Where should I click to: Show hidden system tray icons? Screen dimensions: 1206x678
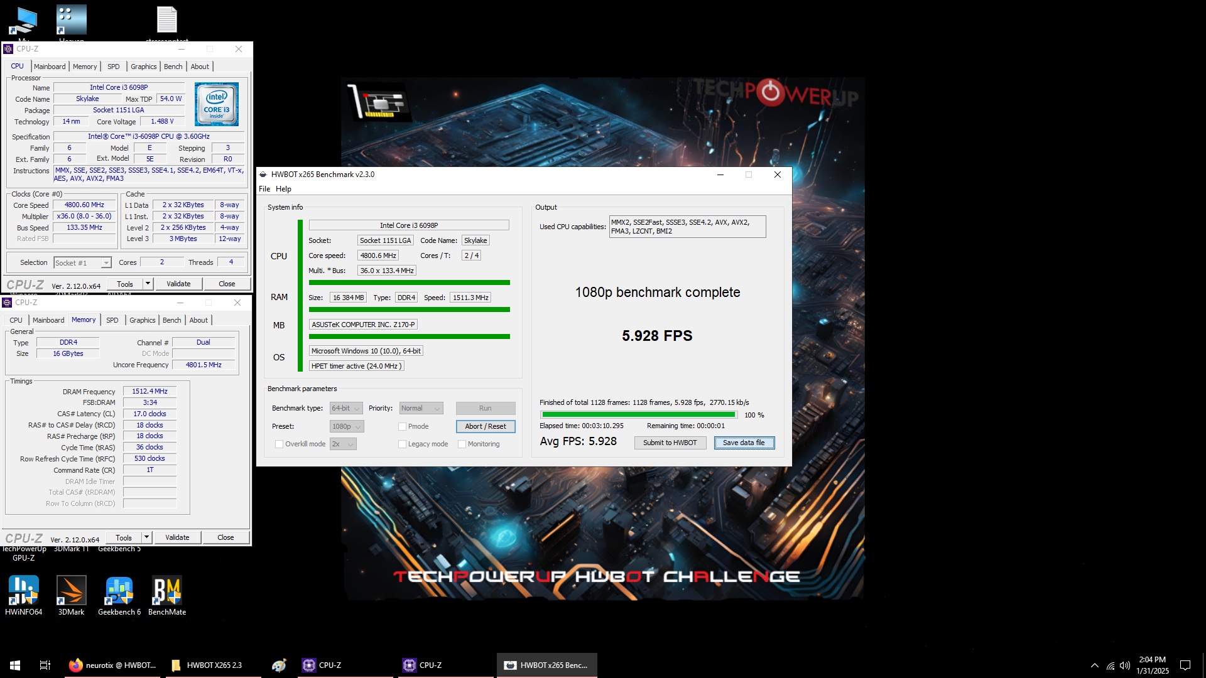1095,665
